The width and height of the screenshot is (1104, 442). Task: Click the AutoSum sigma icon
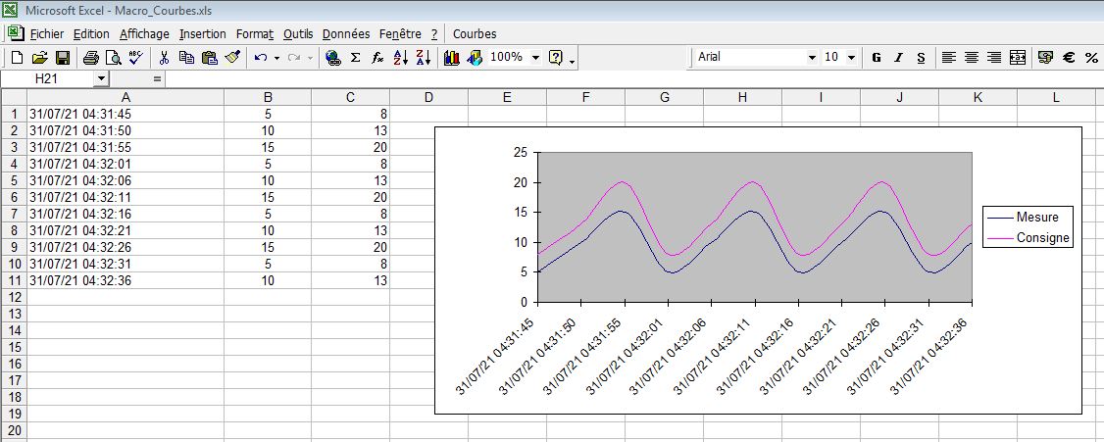pyautogui.click(x=355, y=58)
